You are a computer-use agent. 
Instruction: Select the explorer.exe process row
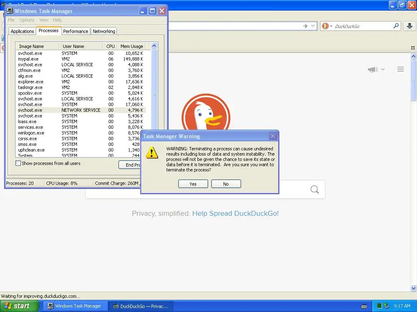[x=81, y=82]
